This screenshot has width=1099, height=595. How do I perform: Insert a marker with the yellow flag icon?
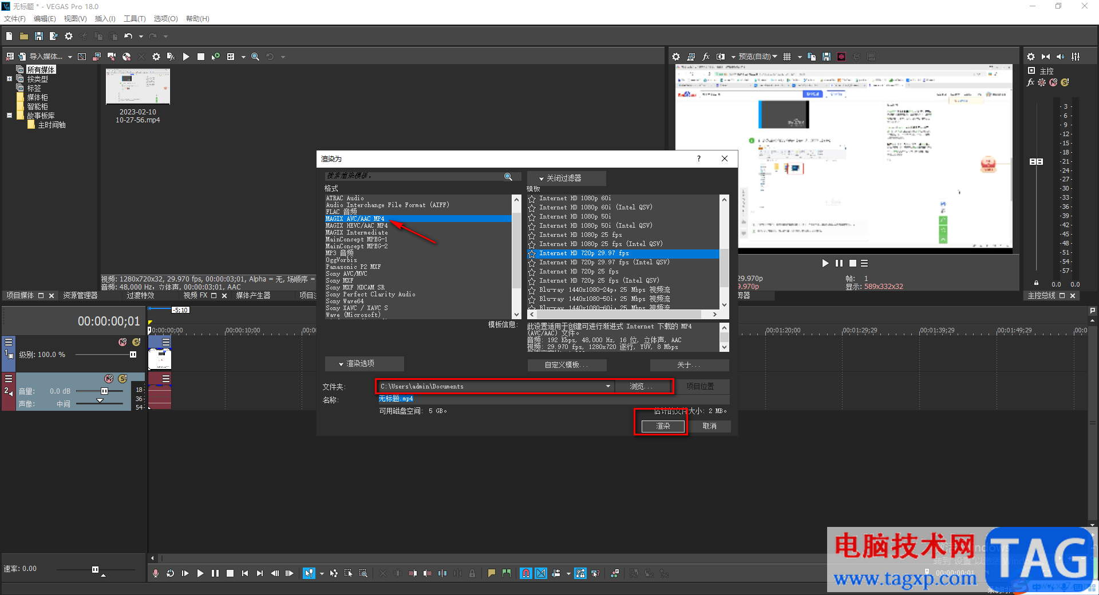[x=492, y=573]
